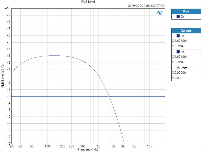
Task: Click the timestamp 8/19/2020 2:06:12.227 PM
Action: point(146,6)
